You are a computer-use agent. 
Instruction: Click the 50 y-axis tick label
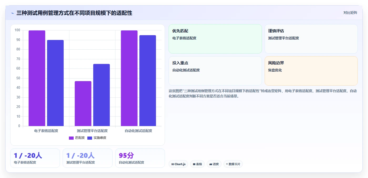(x=18, y=78)
